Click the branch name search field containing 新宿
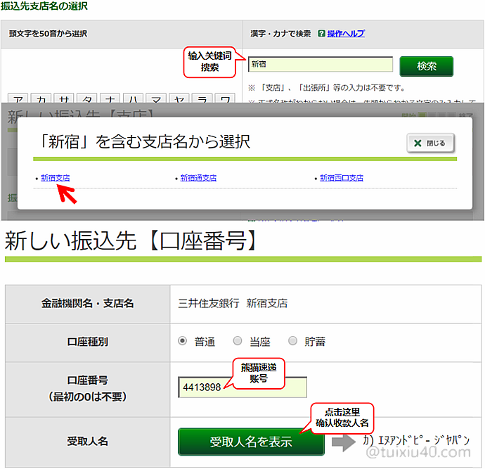Viewport: 485px width, 469px height. point(321,65)
